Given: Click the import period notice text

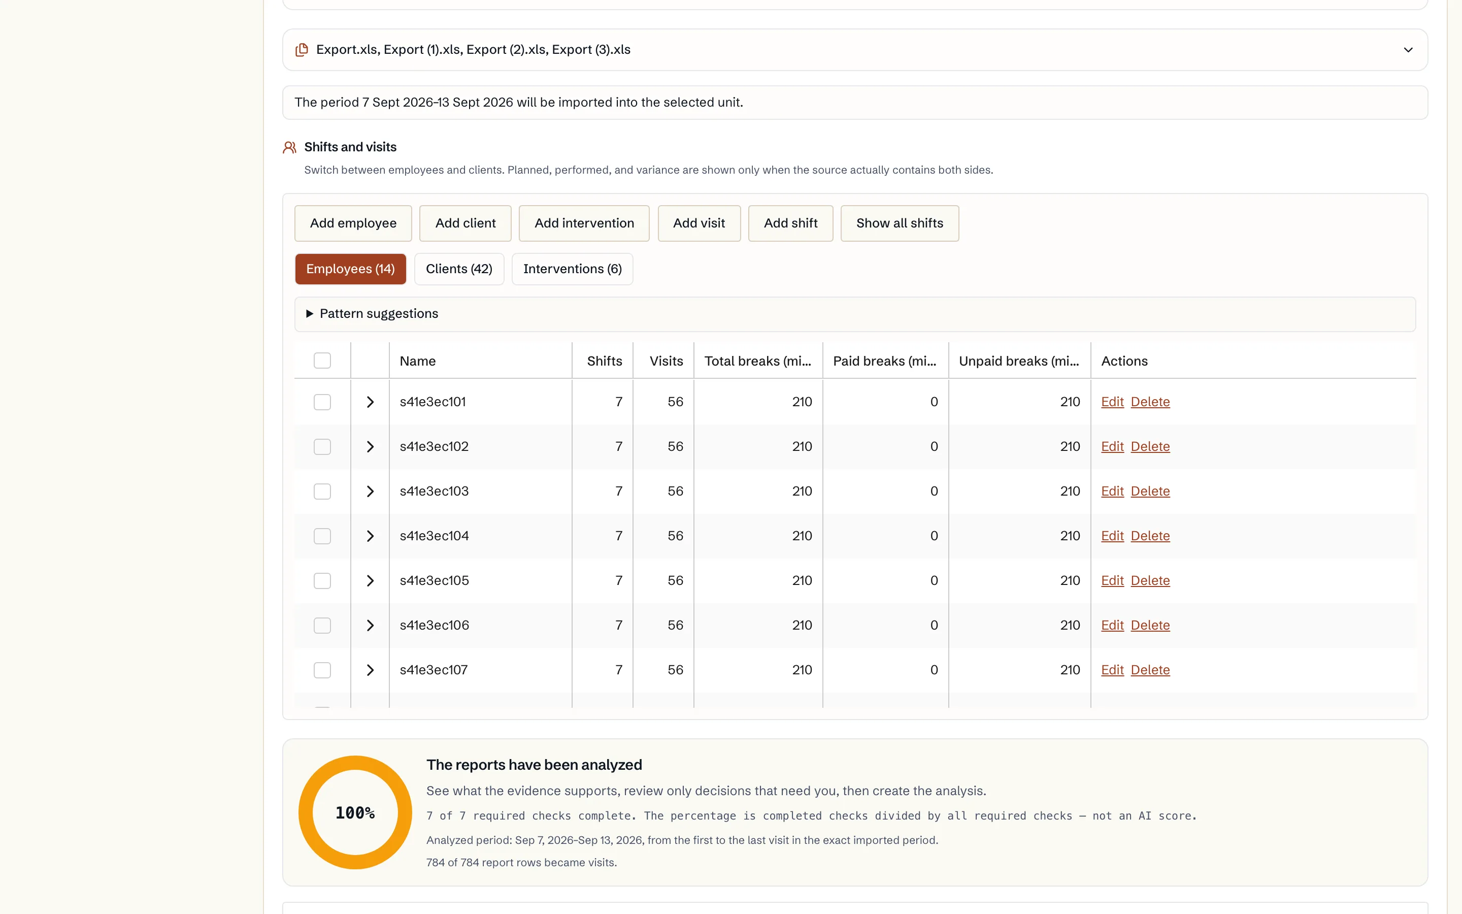Looking at the screenshot, I should coord(518,103).
